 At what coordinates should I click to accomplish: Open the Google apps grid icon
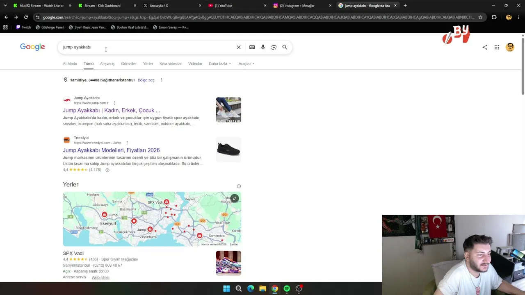(497, 47)
